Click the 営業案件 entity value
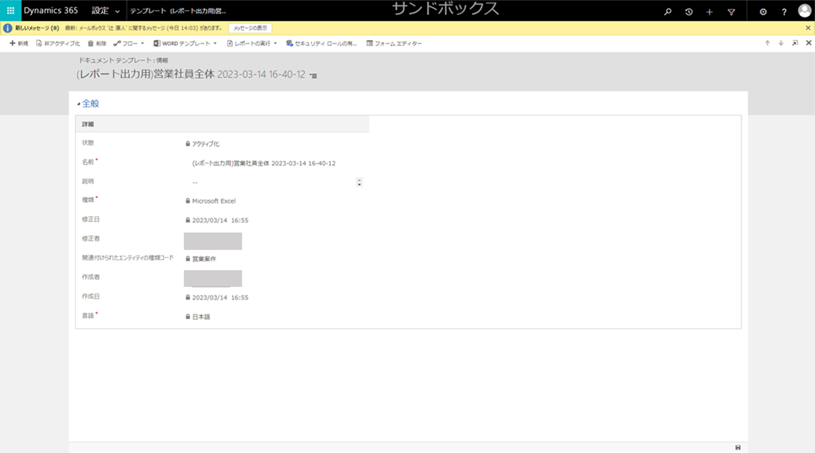Image resolution: width=815 pixels, height=453 pixels. pos(204,259)
